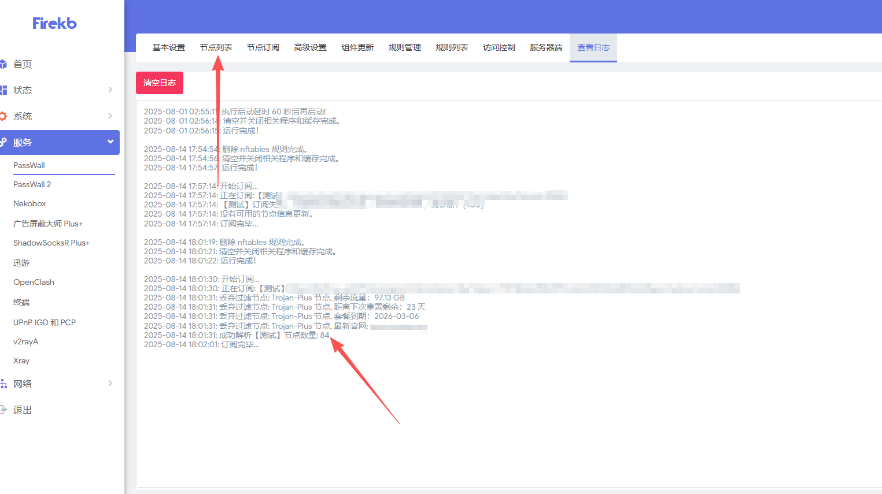Click log line 2025-08-14 18:01:22 运行完成!
Image resolution: width=882 pixels, height=494 pixels.
click(200, 261)
